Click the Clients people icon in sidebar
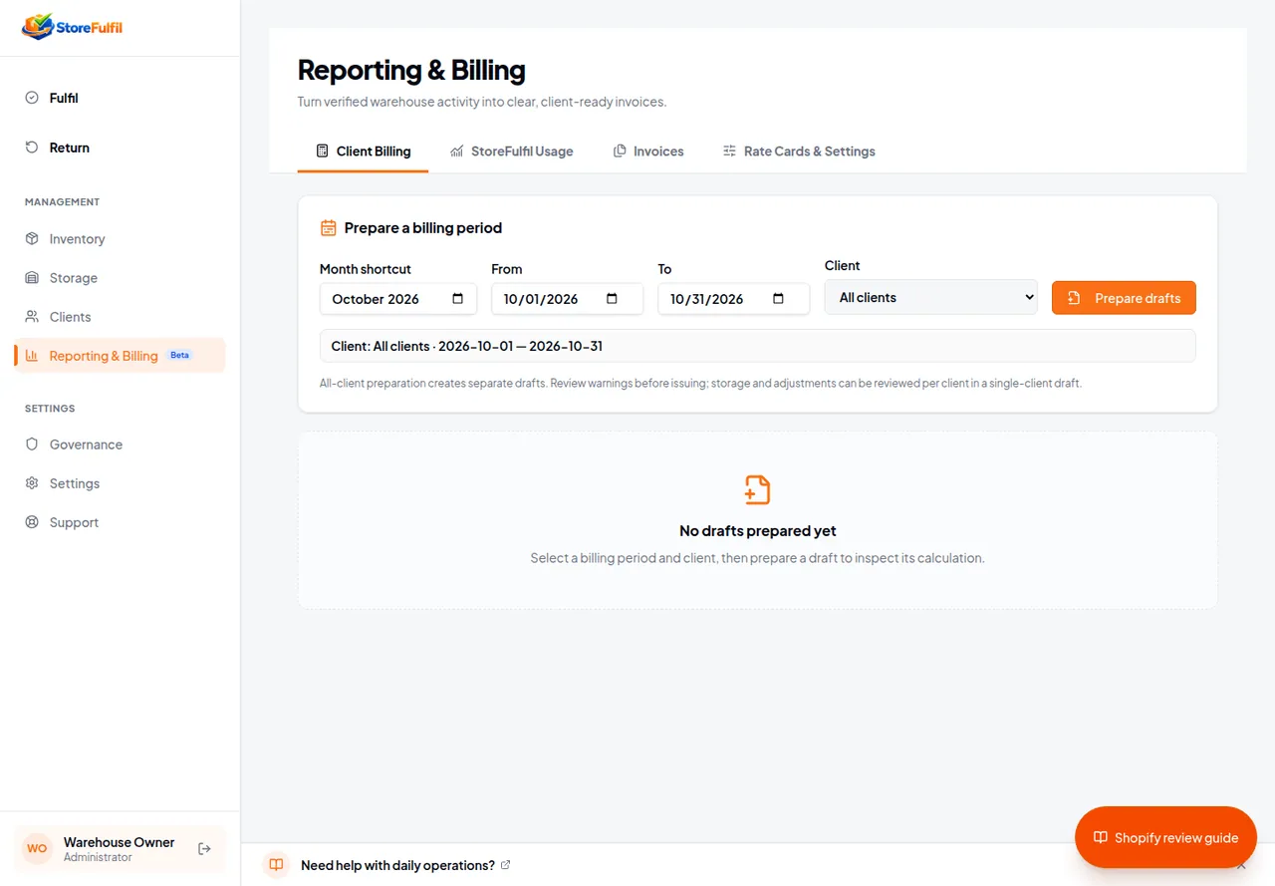1275x886 pixels. [x=32, y=317]
